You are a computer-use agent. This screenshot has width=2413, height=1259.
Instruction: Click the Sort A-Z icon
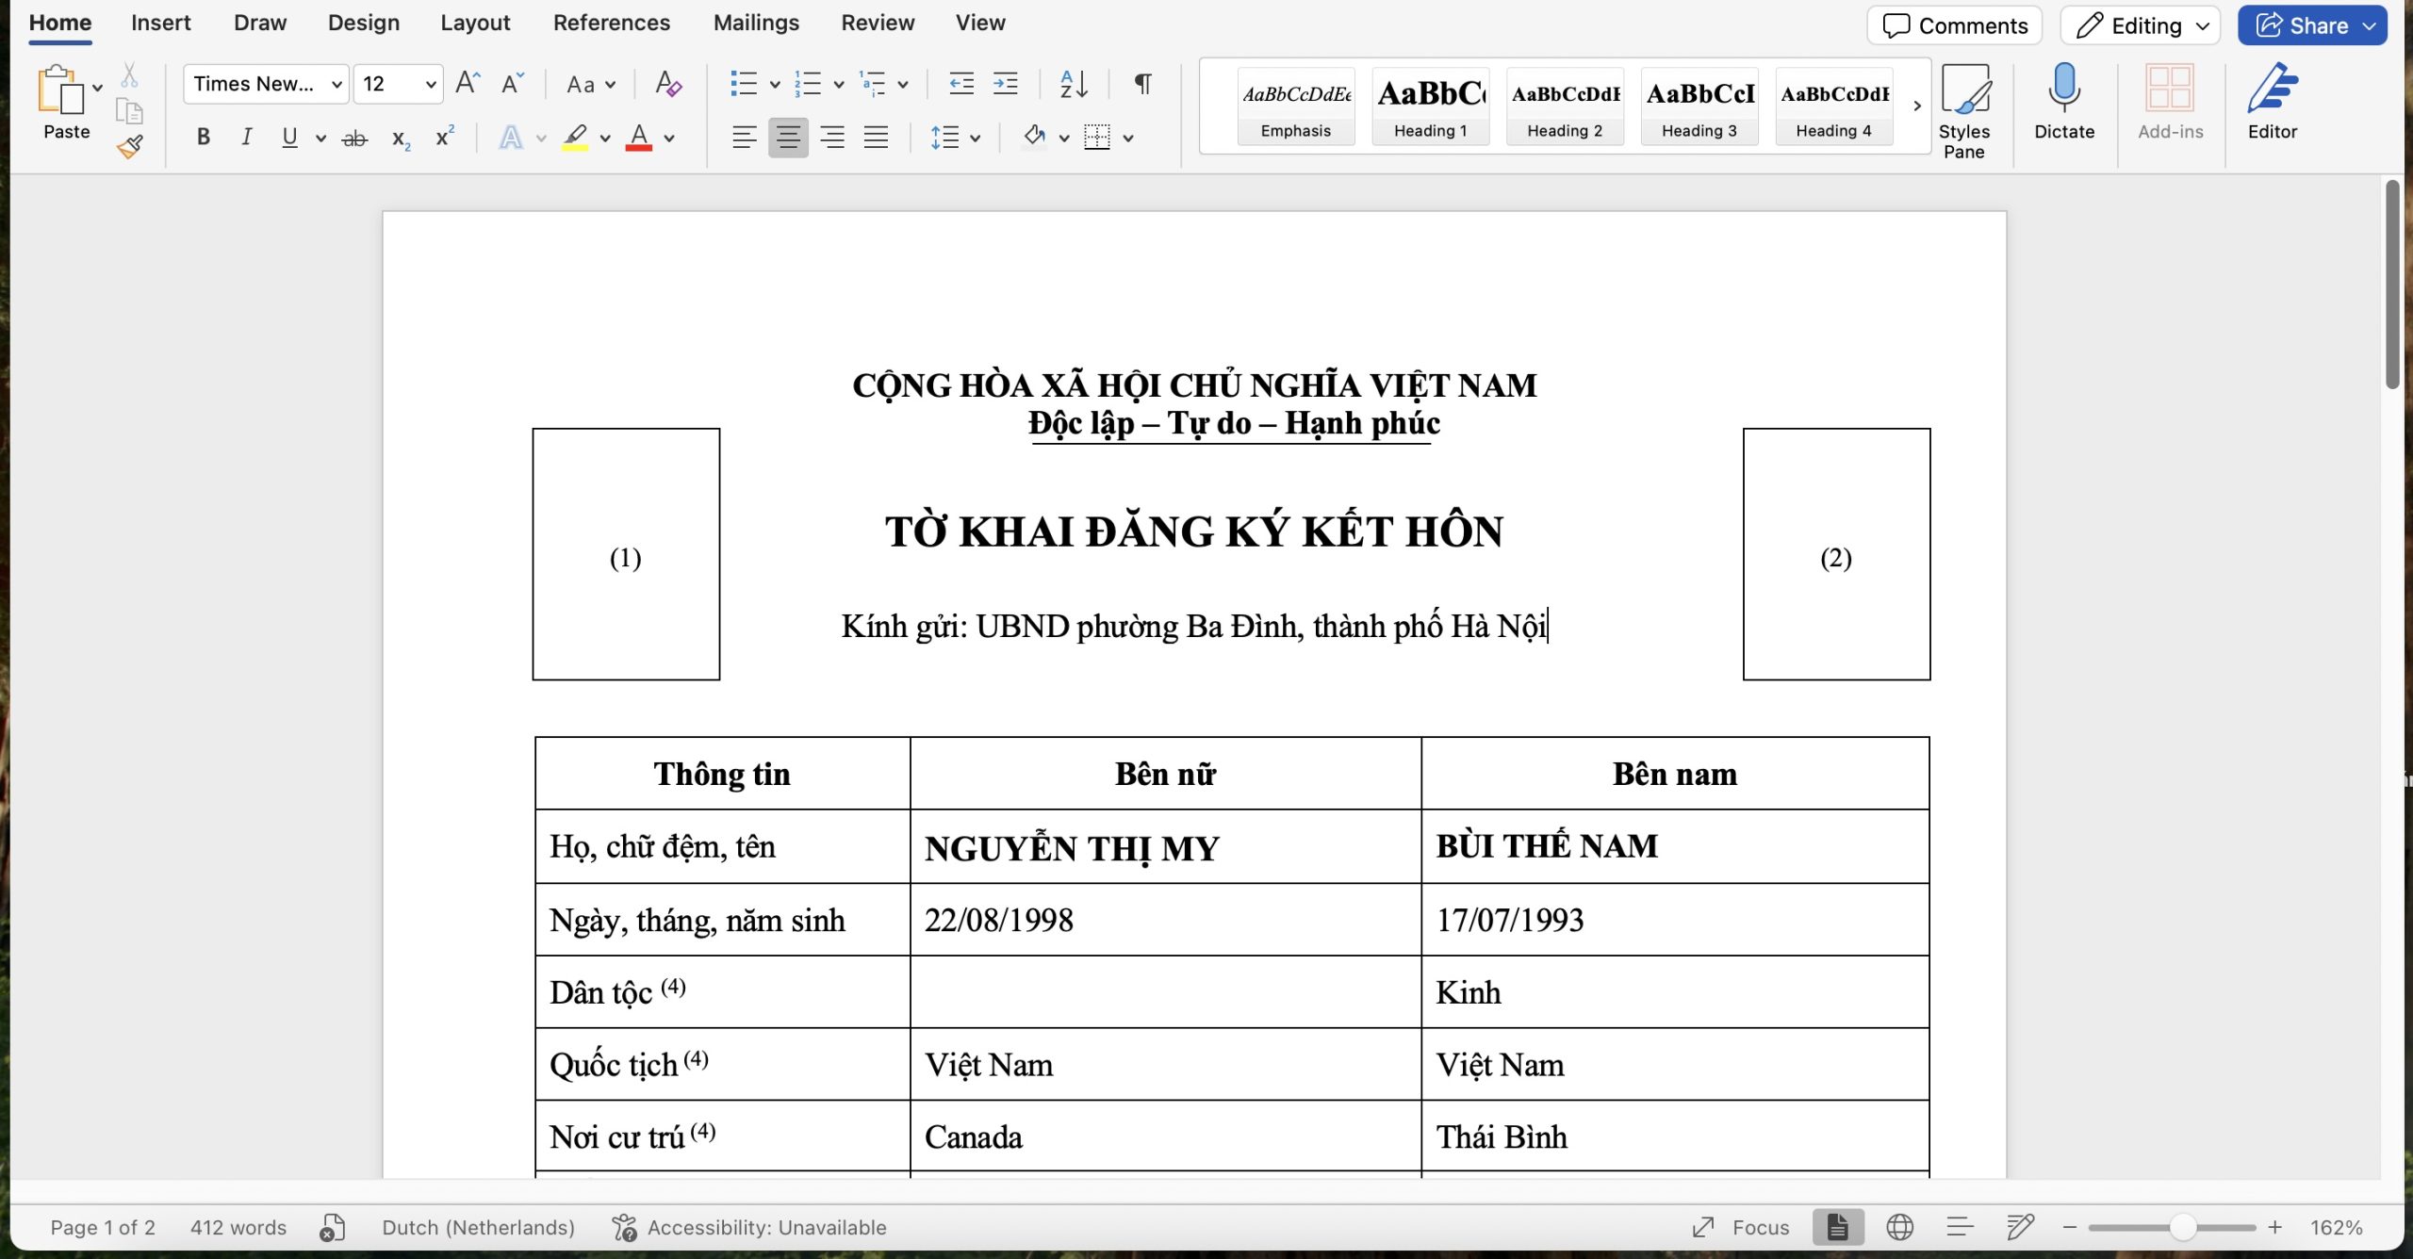coord(1074,84)
